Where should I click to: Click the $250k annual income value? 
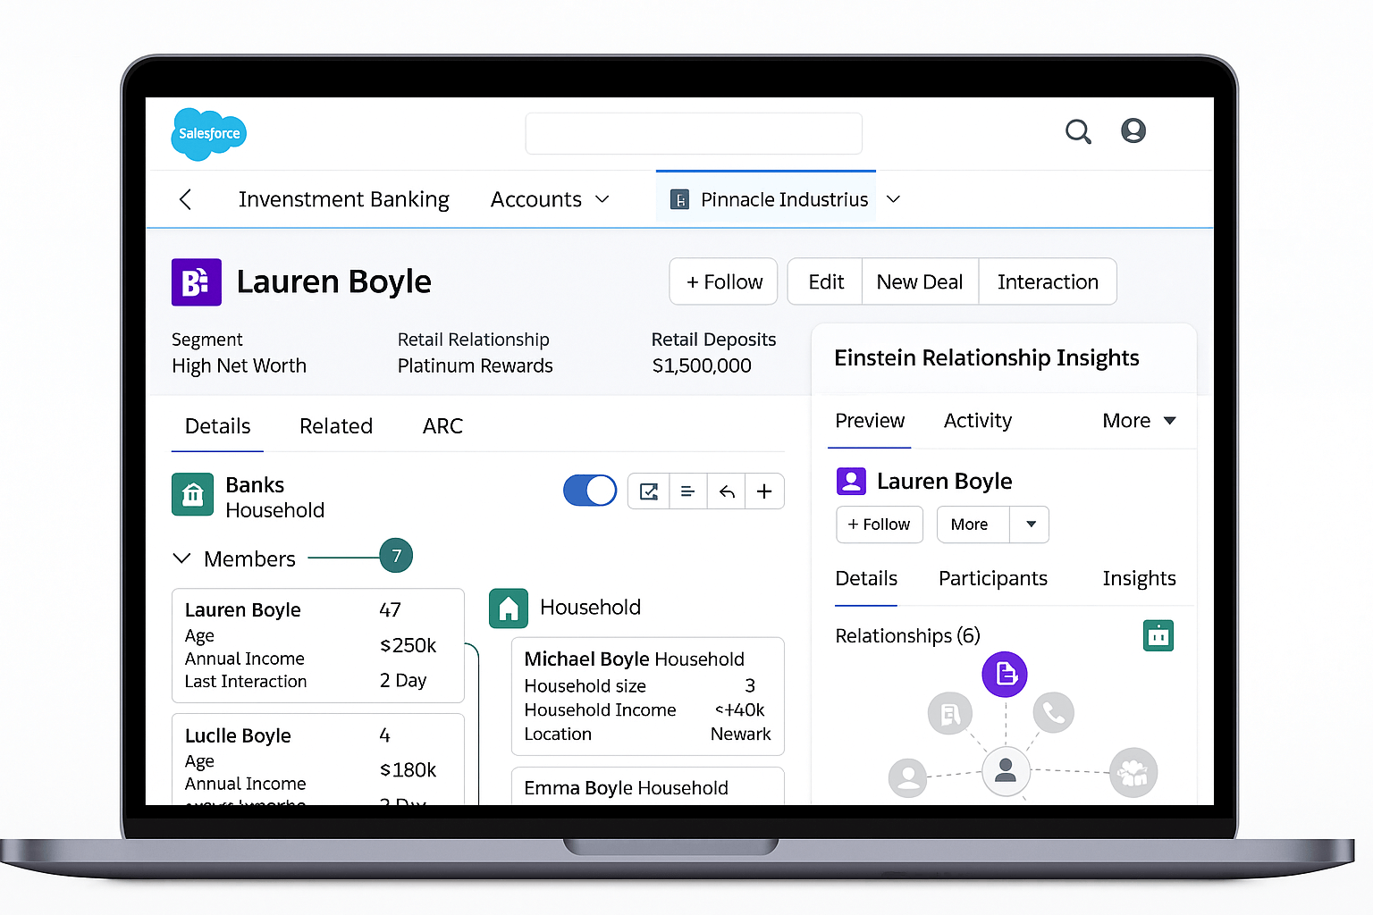coord(408,645)
